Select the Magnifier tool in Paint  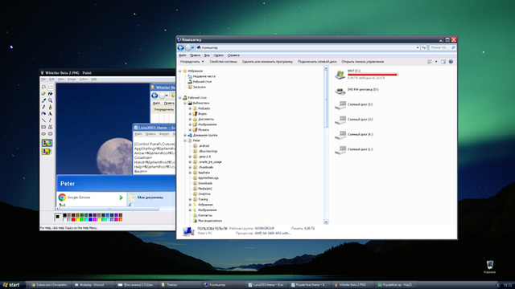pos(50,100)
